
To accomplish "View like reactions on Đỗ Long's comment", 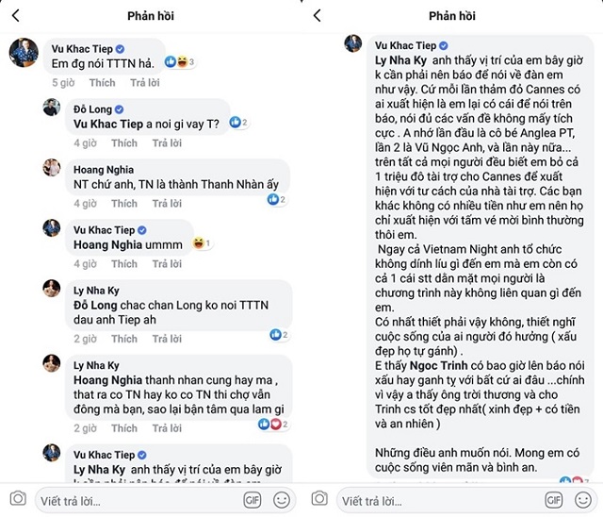I will click(x=237, y=123).
